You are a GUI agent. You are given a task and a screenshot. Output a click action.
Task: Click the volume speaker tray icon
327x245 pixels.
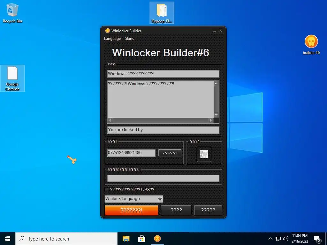pyautogui.click(x=286, y=239)
